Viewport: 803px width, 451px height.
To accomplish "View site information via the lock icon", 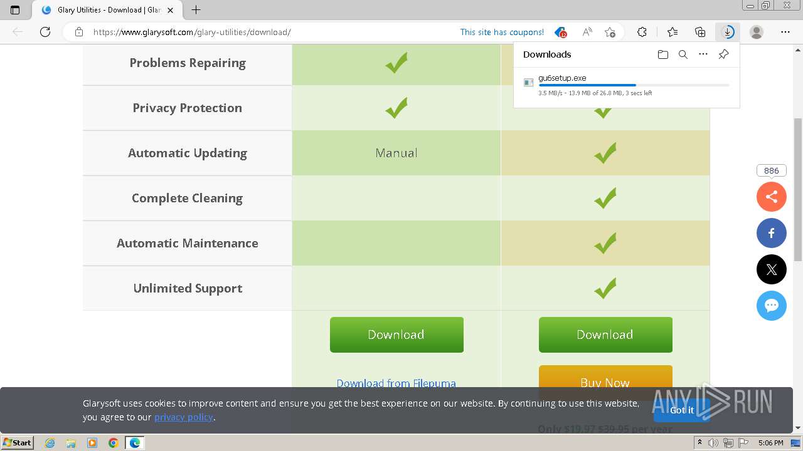I will (79, 32).
